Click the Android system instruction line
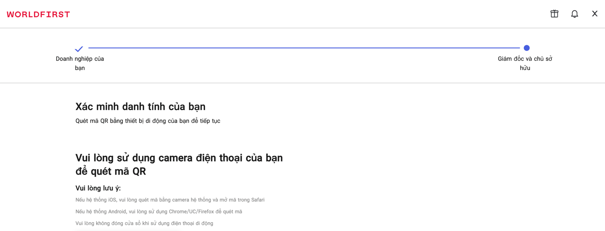The height and width of the screenshot is (231, 605). 158,212
